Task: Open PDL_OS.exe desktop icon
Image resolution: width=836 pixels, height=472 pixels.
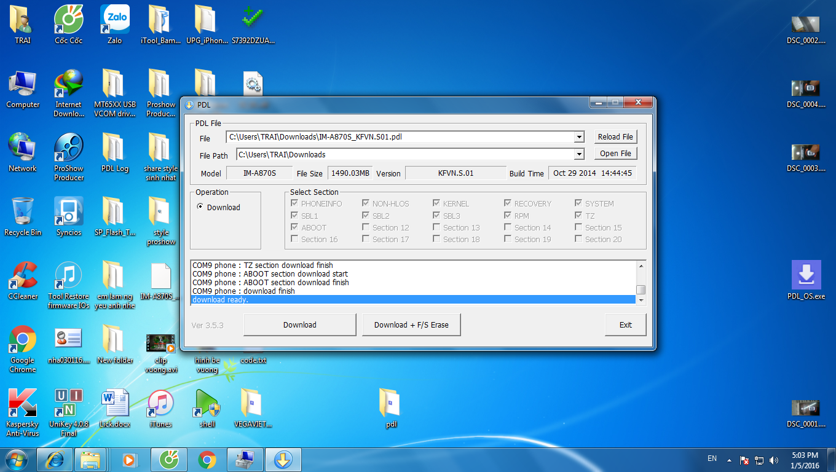Action: 806,280
